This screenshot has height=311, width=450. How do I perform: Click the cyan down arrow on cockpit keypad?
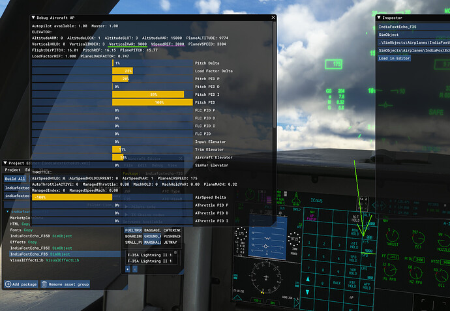(x=307, y=292)
